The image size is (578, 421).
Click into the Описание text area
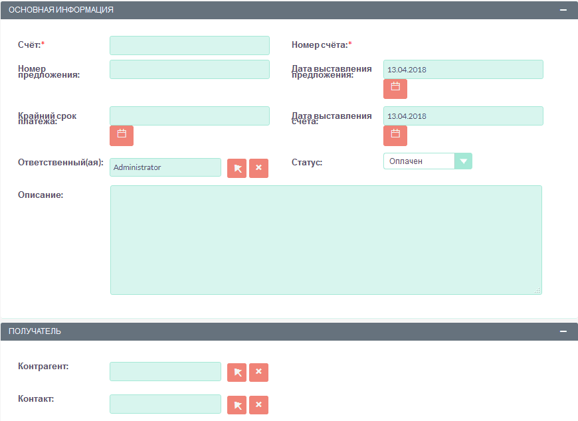326,239
